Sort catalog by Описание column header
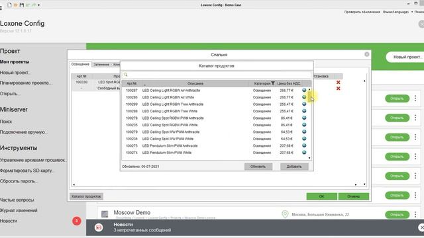 coord(195,83)
